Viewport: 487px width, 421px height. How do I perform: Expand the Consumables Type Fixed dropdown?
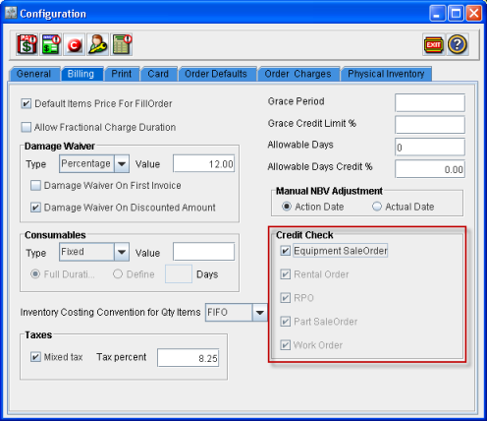click(x=122, y=252)
